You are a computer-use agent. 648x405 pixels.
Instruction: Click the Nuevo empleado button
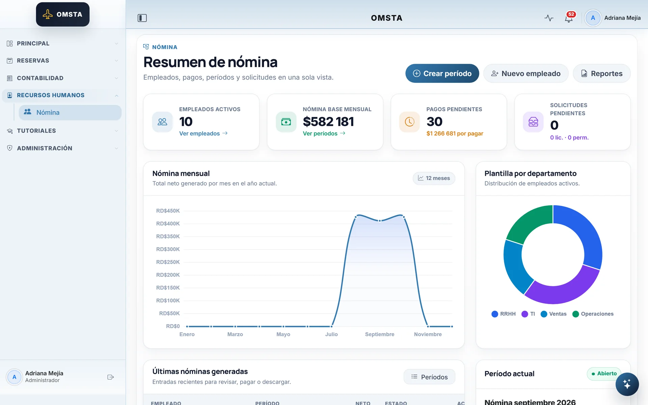click(x=526, y=73)
